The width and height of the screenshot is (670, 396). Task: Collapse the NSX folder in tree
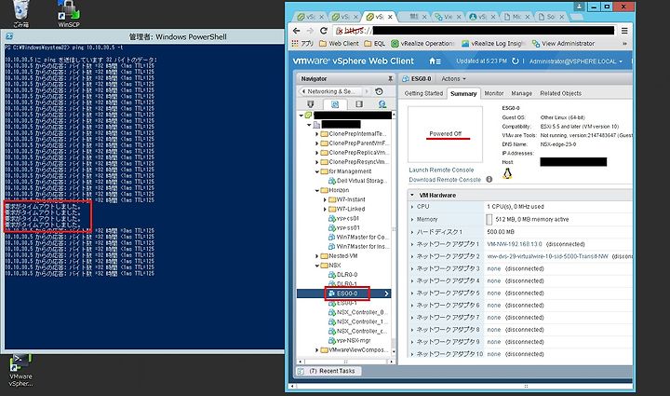click(x=317, y=266)
